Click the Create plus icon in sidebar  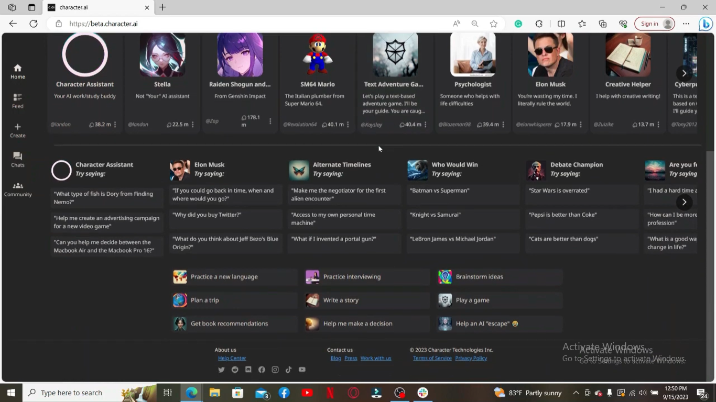click(x=17, y=127)
